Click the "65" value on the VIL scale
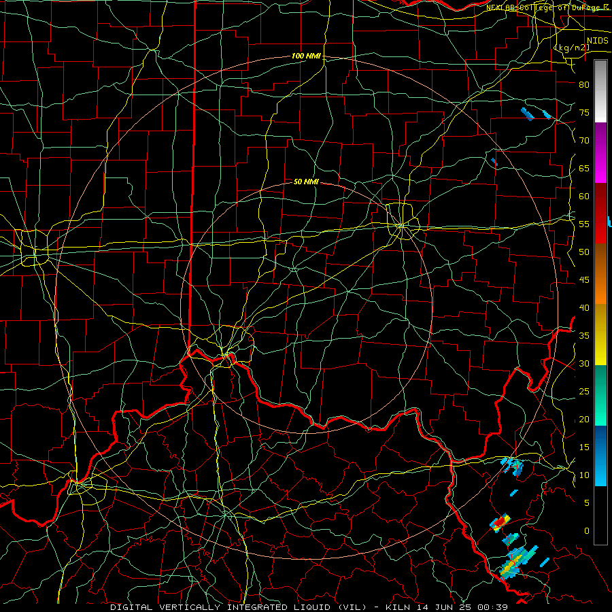This screenshot has width=612, height=612. (x=584, y=169)
